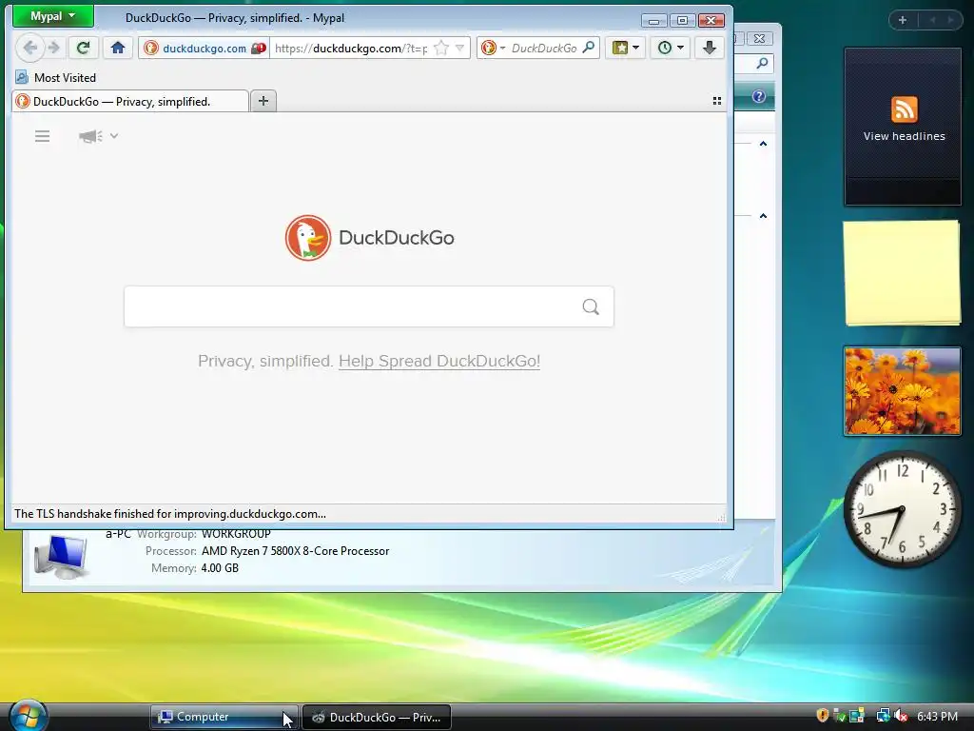Follow the Help Spread DuckDuckGo! link
Image resolution: width=974 pixels, height=731 pixels.
click(439, 361)
